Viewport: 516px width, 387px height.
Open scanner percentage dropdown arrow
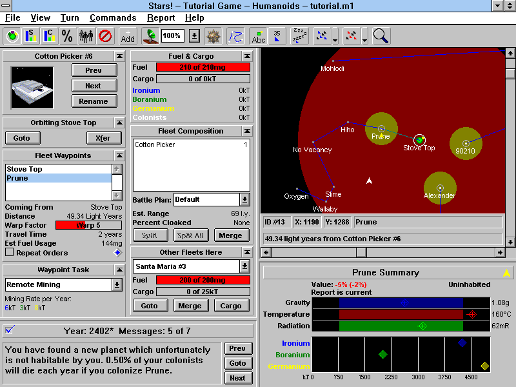click(195, 36)
